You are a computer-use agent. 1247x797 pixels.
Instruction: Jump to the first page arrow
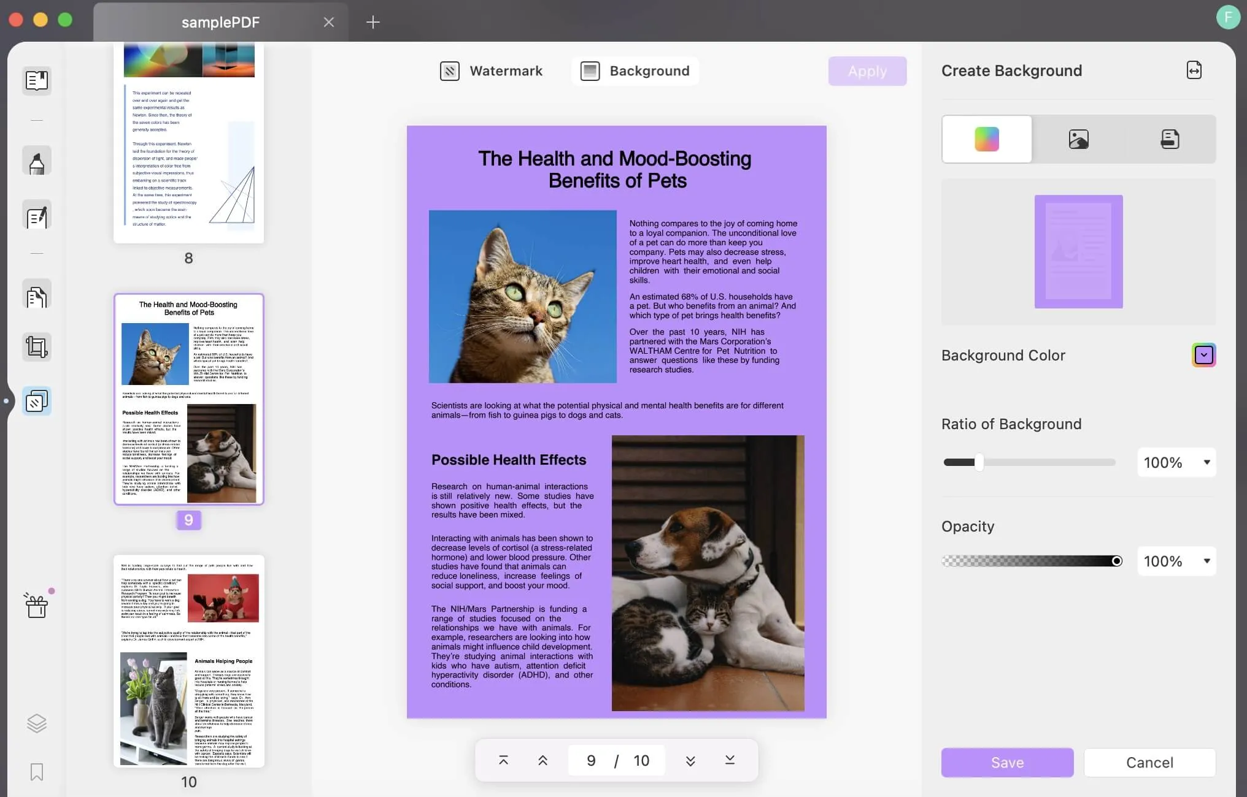tap(503, 760)
